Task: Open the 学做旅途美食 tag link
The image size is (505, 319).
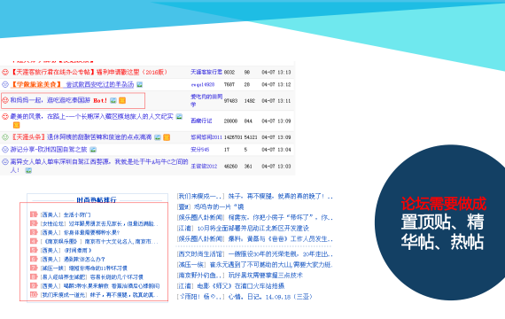Action: click(36, 84)
